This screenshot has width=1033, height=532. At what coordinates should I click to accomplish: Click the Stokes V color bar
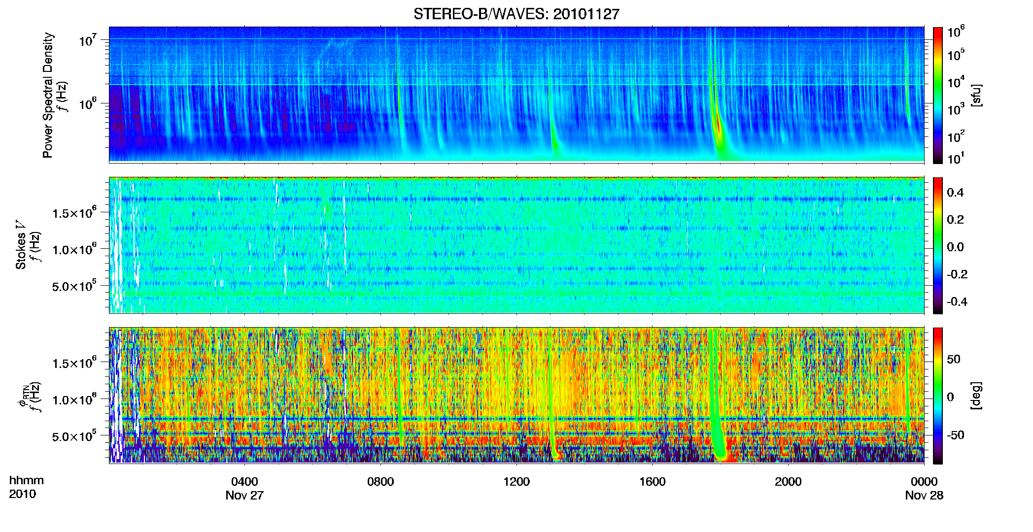pos(938,245)
